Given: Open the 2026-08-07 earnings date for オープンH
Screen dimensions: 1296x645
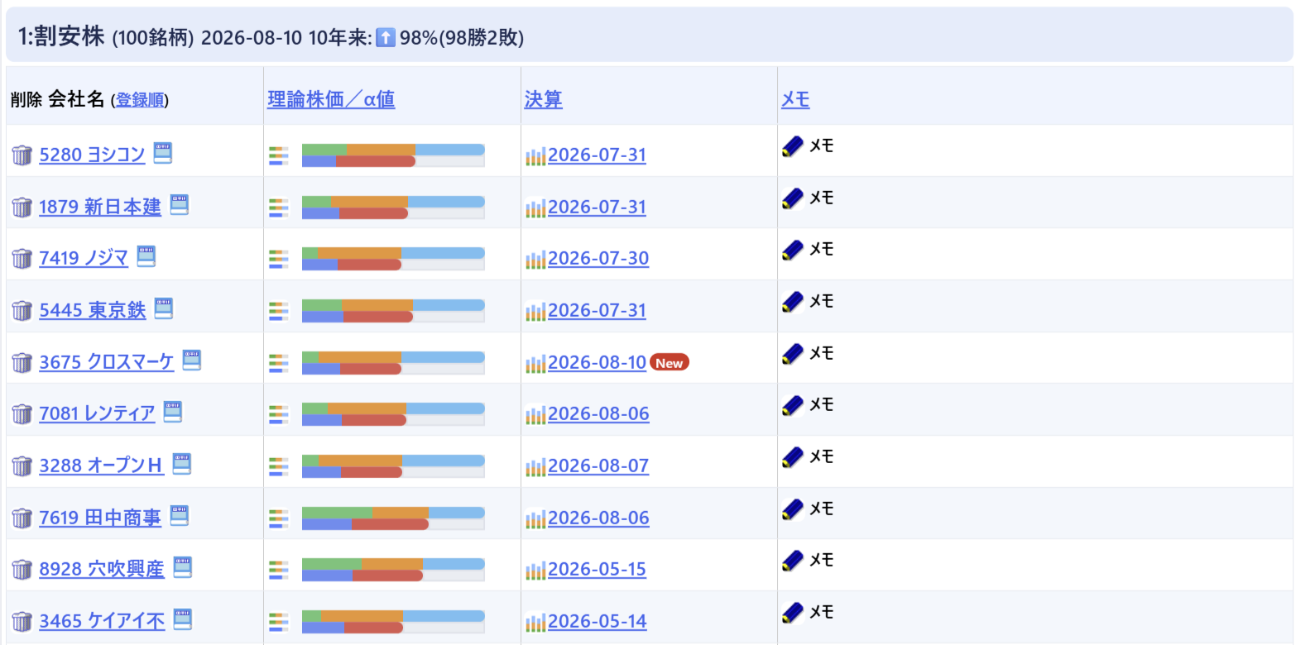Looking at the screenshot, I should [598, 466].
